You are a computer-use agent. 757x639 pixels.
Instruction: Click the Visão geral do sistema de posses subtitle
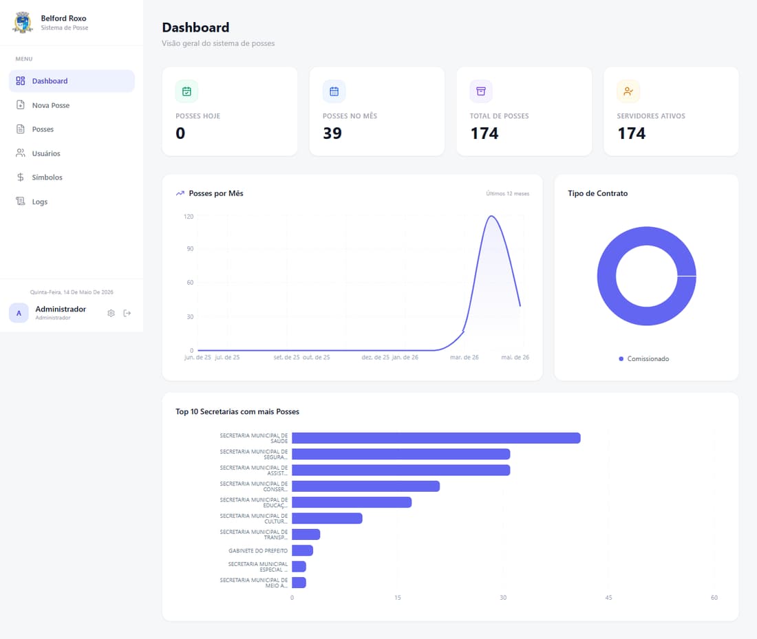pos(218,43)
